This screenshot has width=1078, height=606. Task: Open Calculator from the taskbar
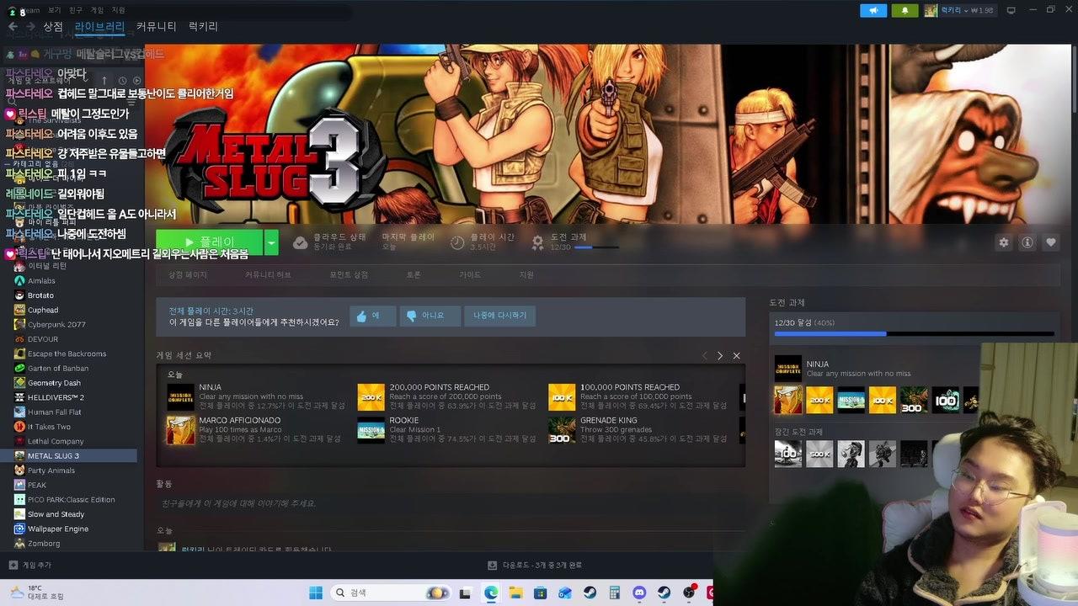pyautogui.click(x=614, y=593)
